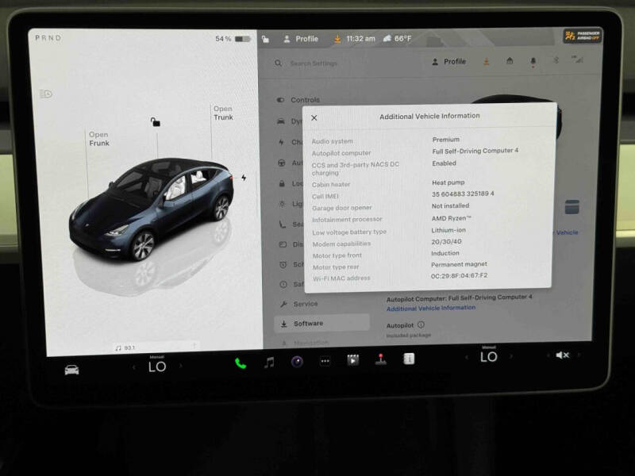635x476 pixels.
Task: Open the Navigation settings menu
Action: coord(306,344)
